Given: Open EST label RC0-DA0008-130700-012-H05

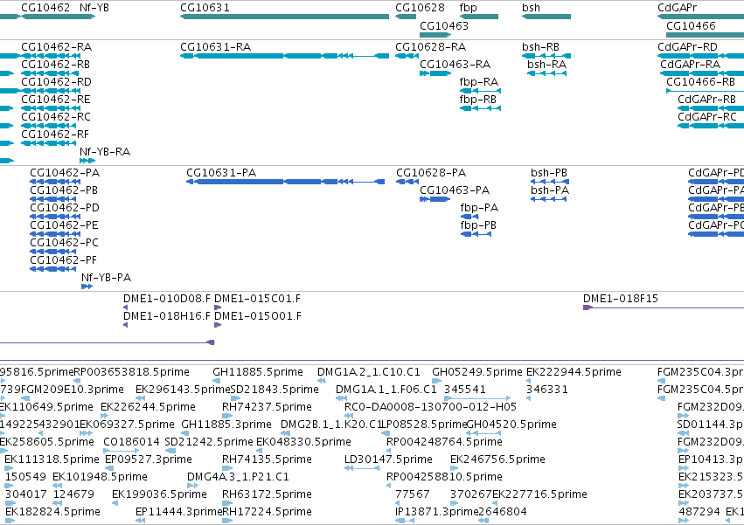Looking at the screenshot, I should coord(430,407).
